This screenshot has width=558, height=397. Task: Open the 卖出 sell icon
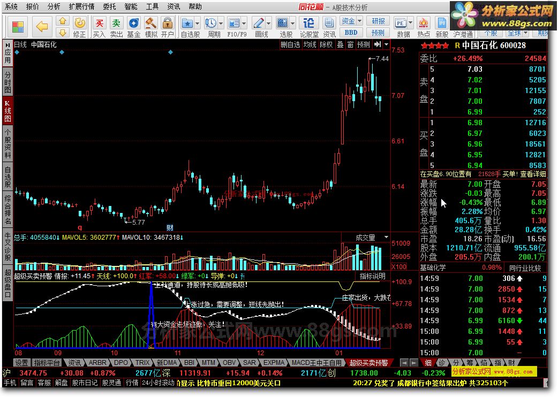(x=116, y=24)
